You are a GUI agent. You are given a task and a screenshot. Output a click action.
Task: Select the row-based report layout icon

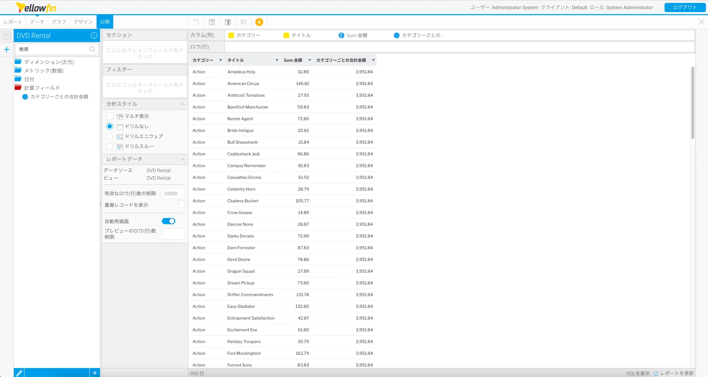(x=228, y=22)
